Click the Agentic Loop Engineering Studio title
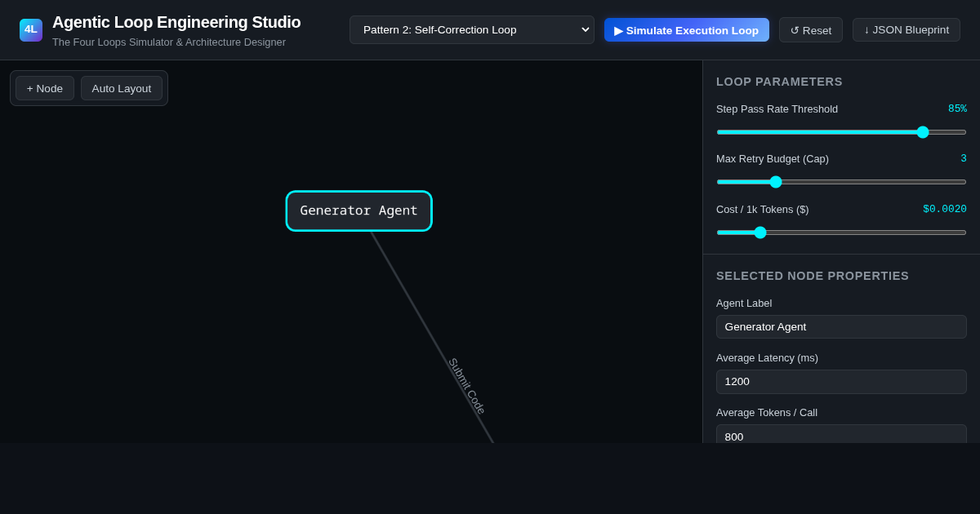The image size is (980, 514). pos(176,22)
